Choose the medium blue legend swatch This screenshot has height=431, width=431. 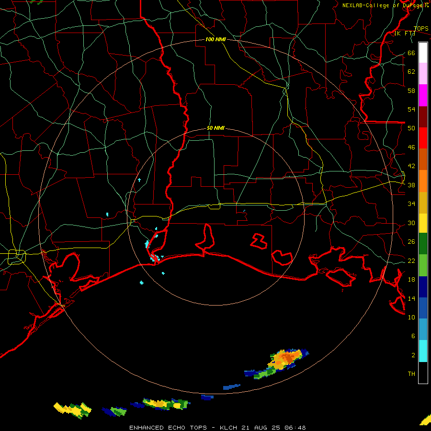tap(423, 308)
